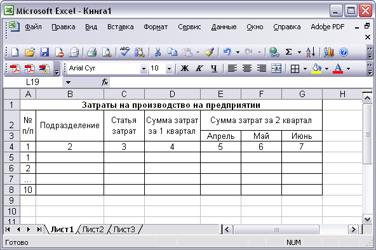The height and width of the screenshot is (250, 376).
Task: Undo the last action
Action: tap(227, 52)
